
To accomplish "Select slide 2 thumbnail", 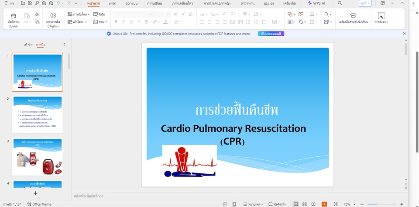I will click(x=38, y=114).
